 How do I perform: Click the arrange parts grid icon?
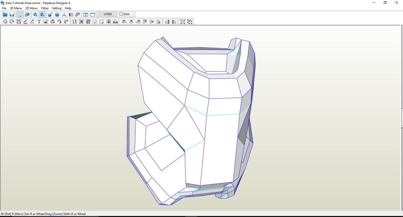(x=88, y=22)
